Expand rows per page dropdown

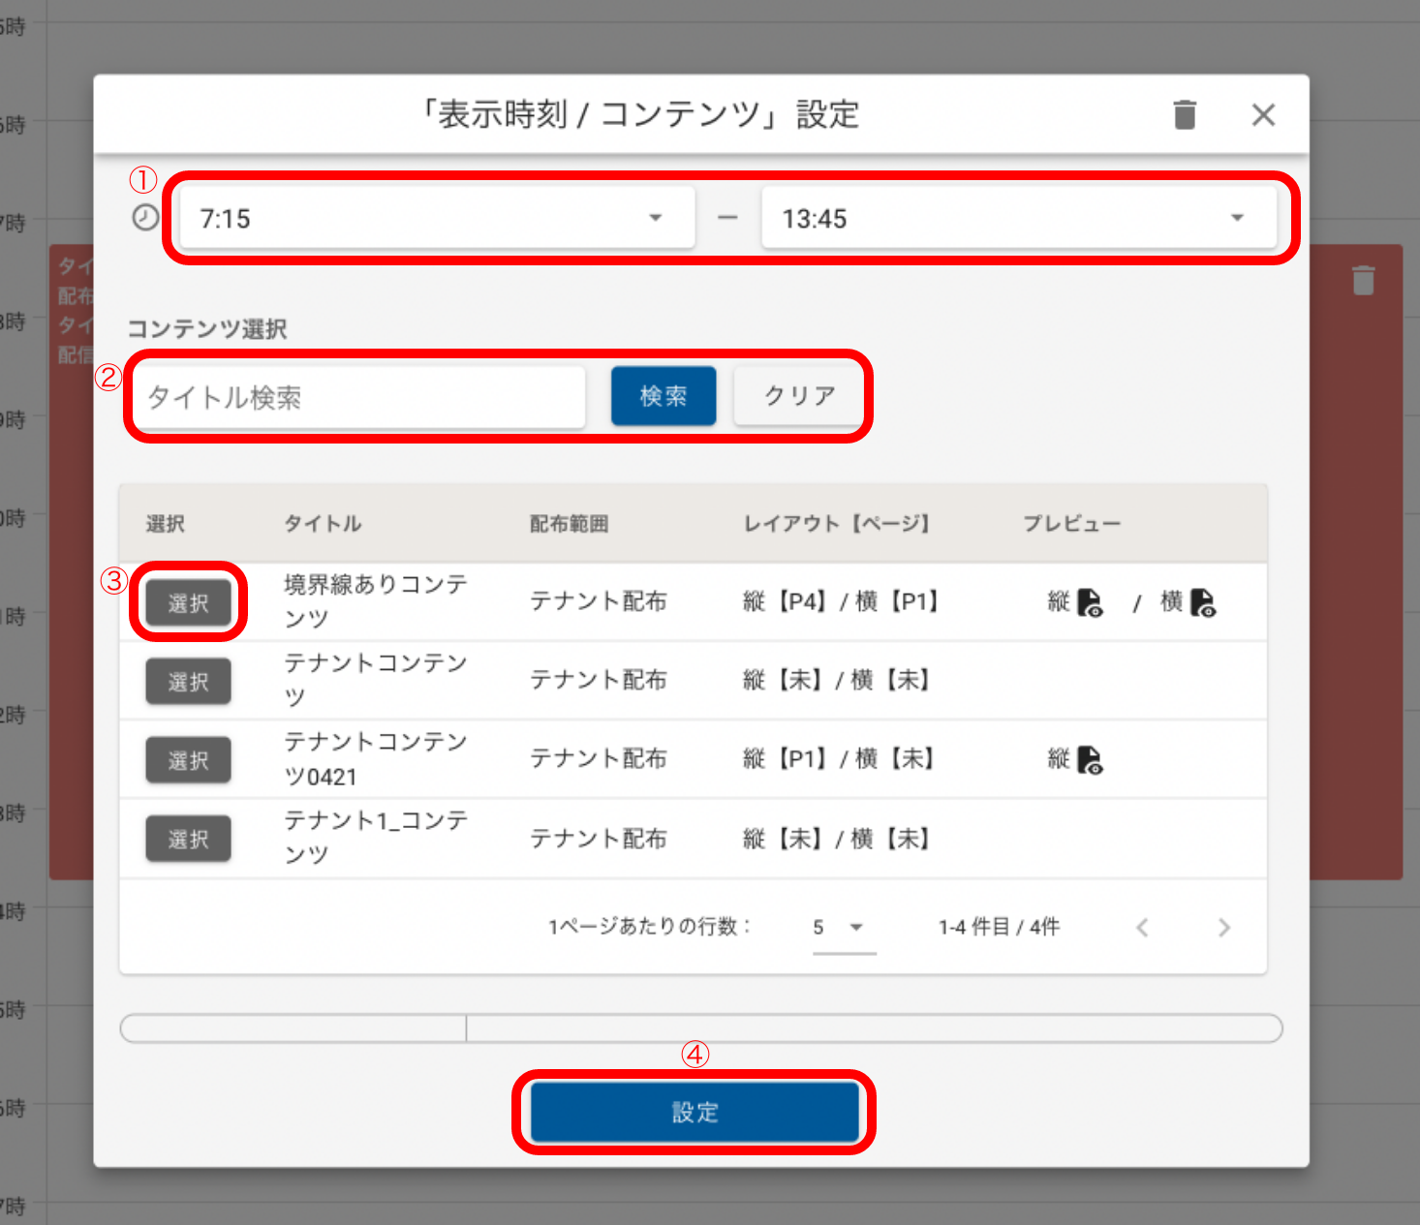pyautogui.click(x=844, y=928)
